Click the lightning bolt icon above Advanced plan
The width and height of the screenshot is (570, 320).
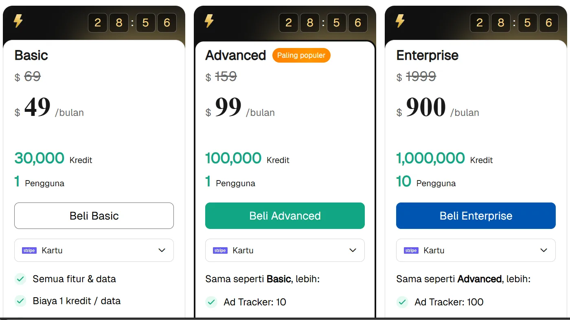pyautogui.click(x=209, y=21)
